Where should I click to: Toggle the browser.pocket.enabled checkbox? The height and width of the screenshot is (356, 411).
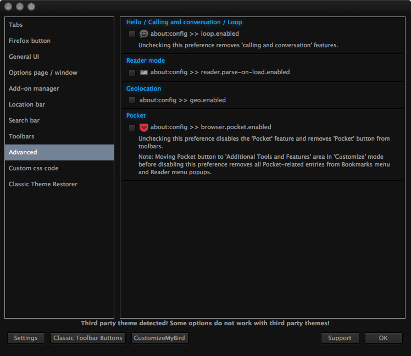[x=132, y=127]
